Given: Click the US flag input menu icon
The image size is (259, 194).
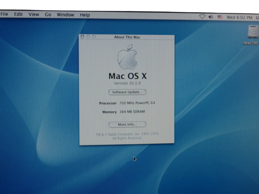Looking at the screenshot, I should tap(220, 17).
